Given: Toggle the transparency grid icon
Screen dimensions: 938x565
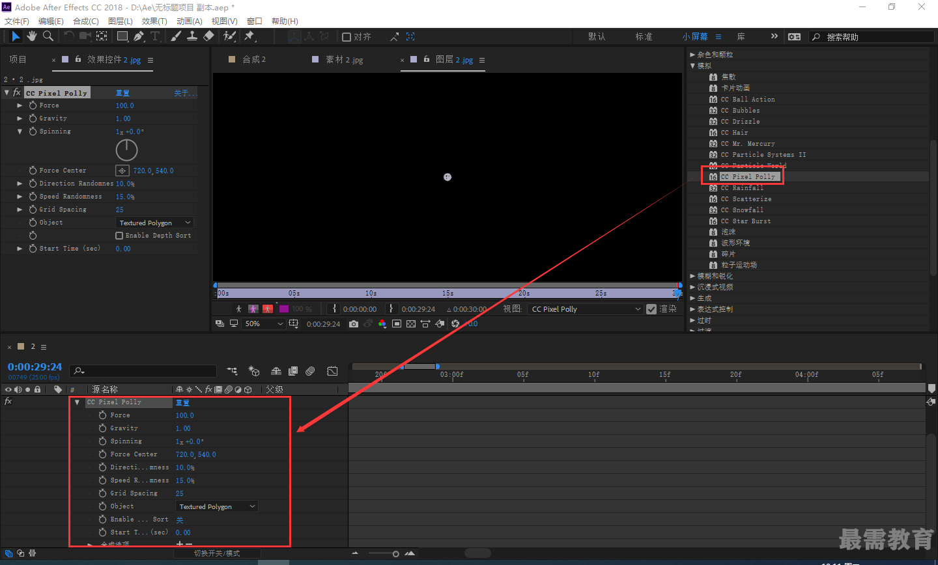Looking at the screenshot, I should point(411,324).
